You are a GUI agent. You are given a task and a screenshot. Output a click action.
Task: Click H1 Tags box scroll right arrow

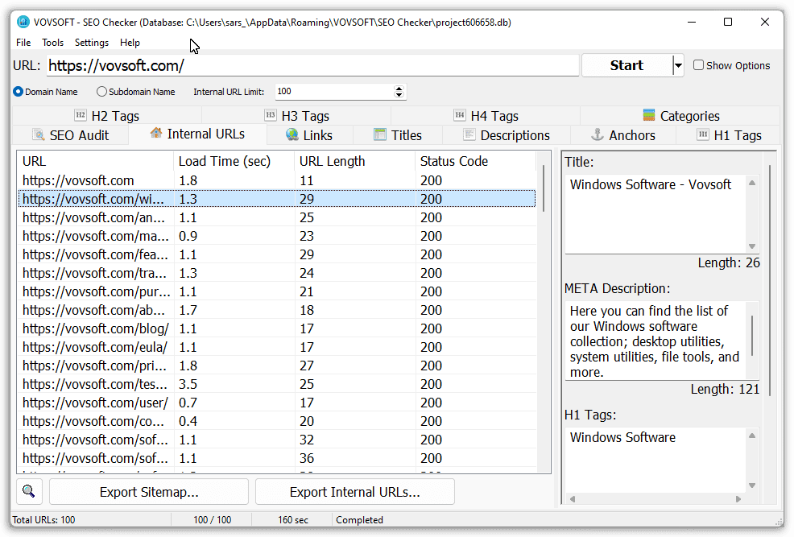(738, 498)
